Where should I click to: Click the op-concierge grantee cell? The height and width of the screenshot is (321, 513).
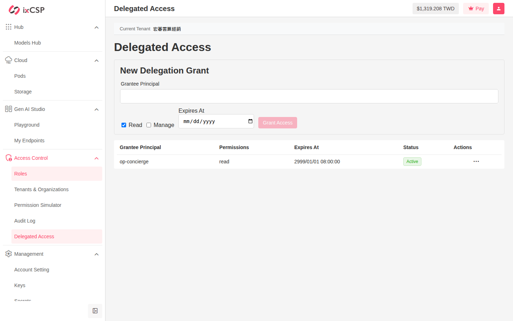pyautogui.click(x=134, y=162)
